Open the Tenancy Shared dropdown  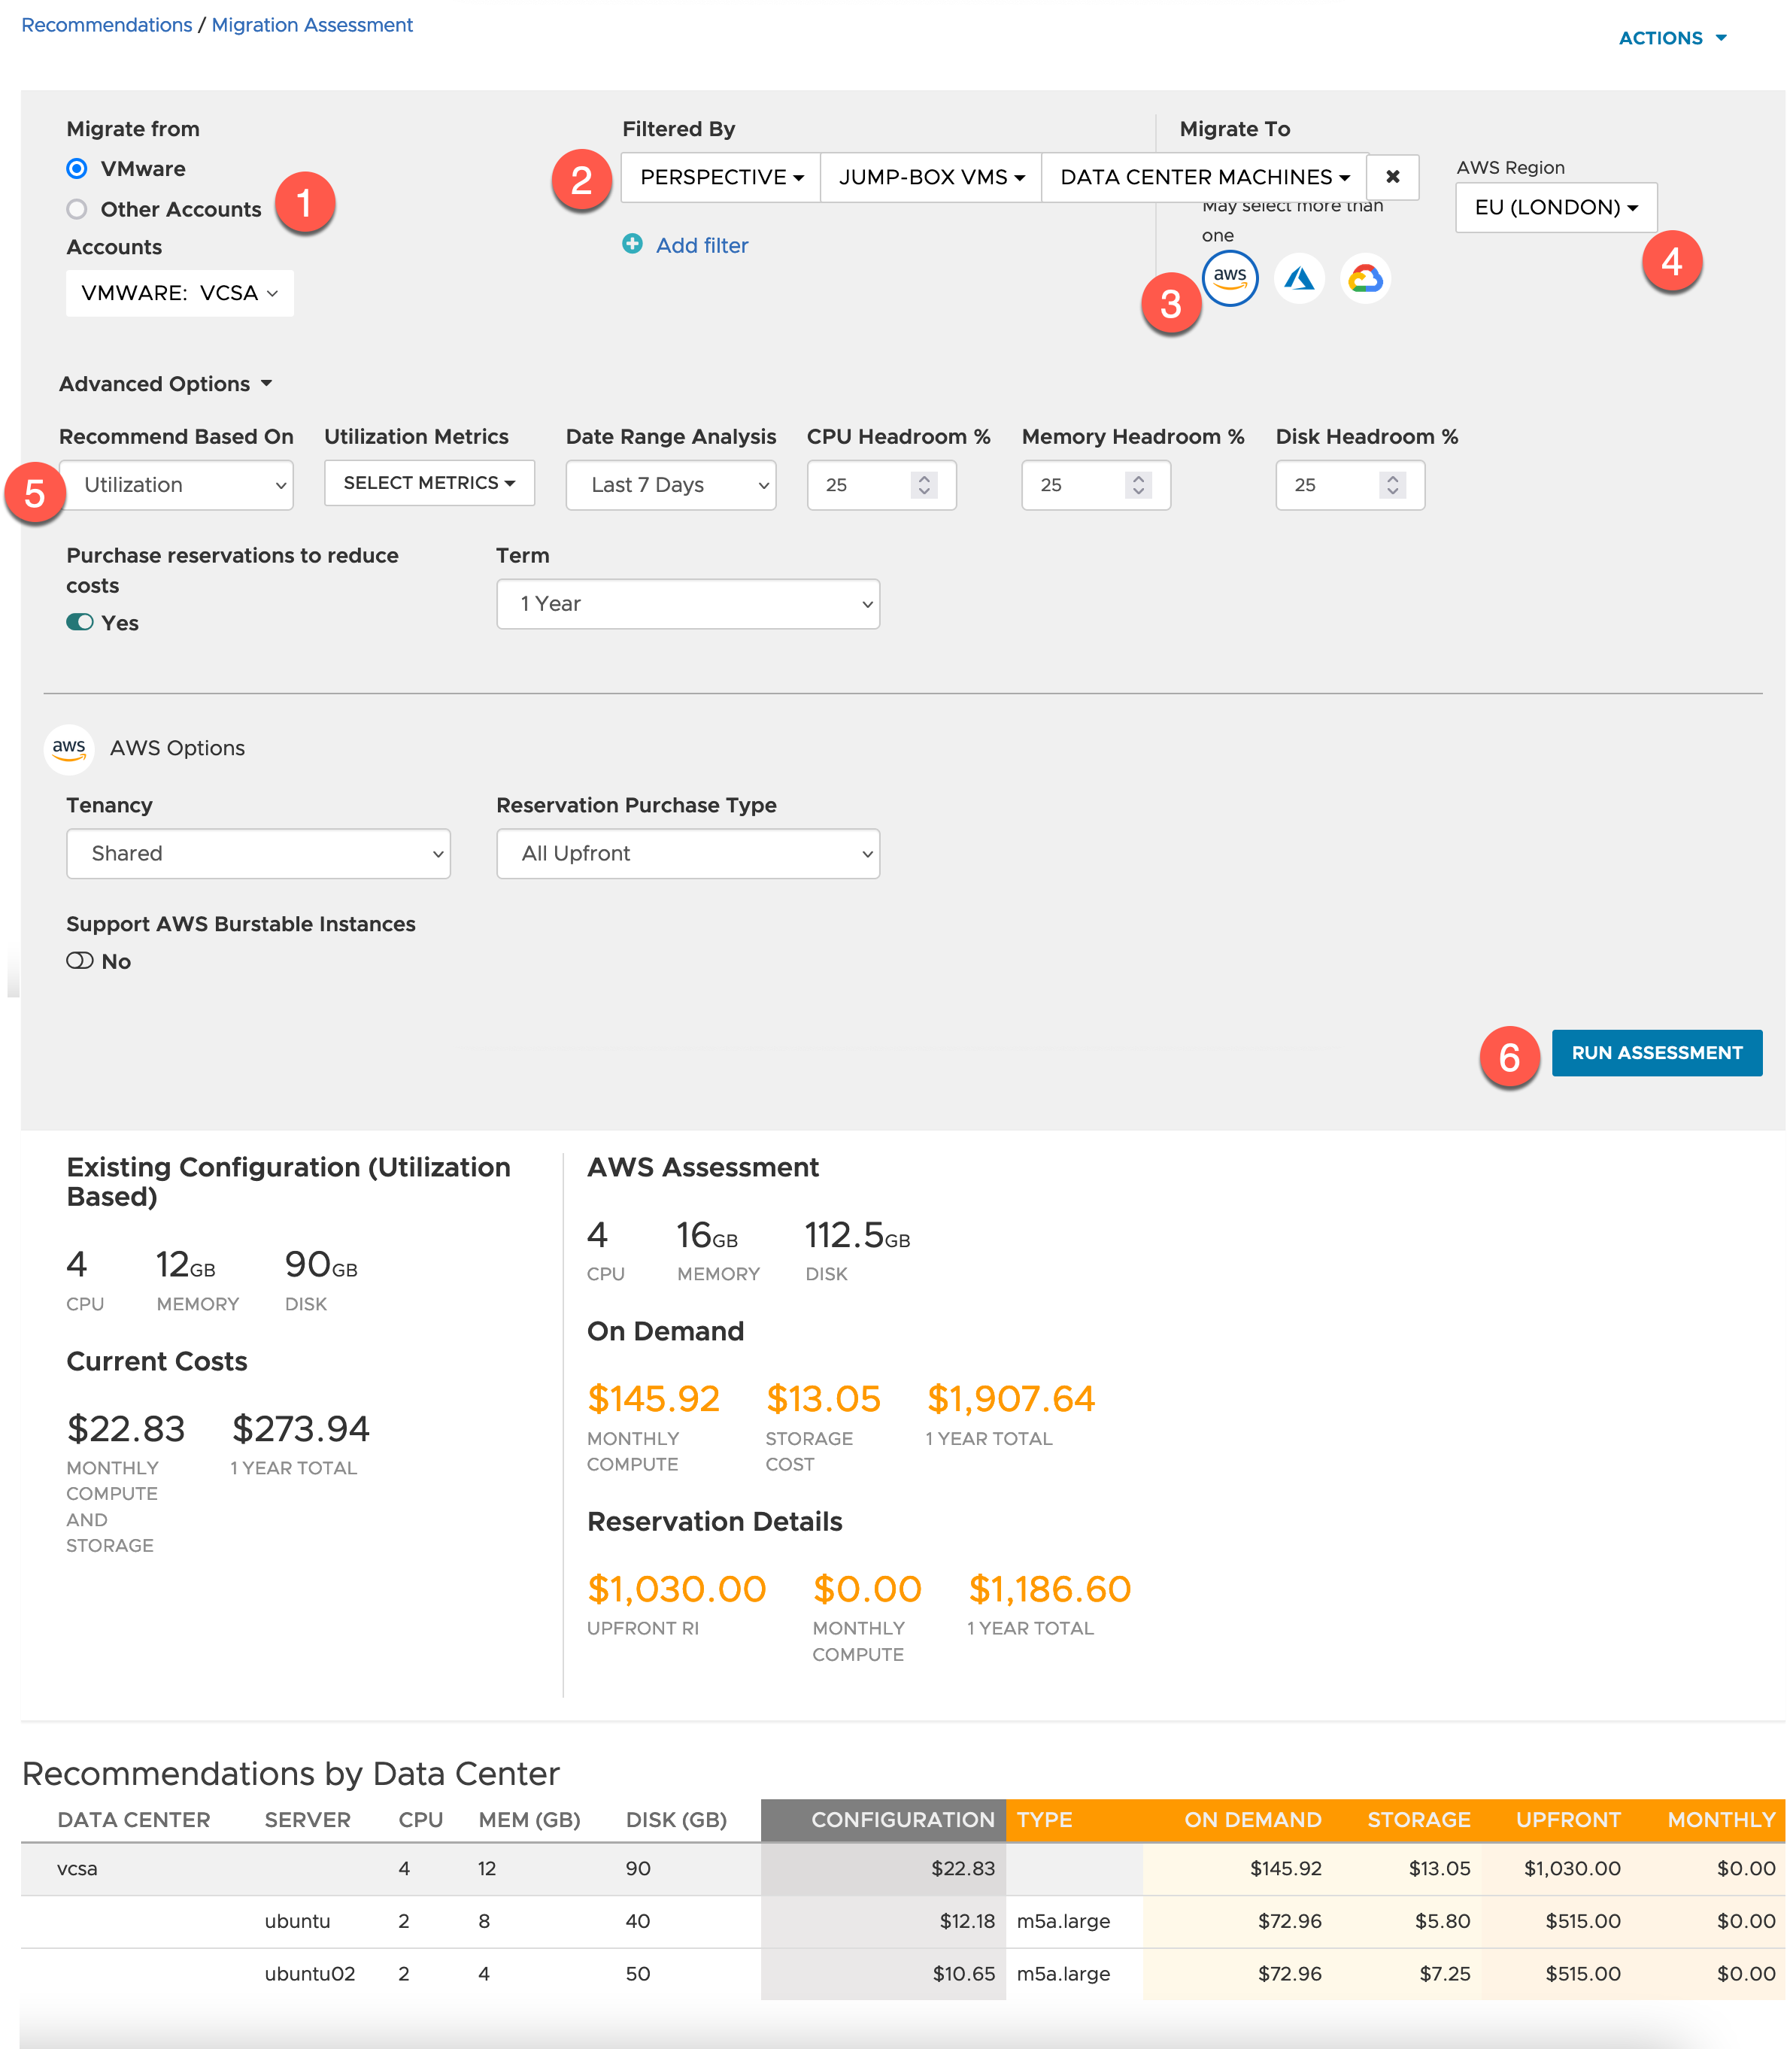point(259,853)
